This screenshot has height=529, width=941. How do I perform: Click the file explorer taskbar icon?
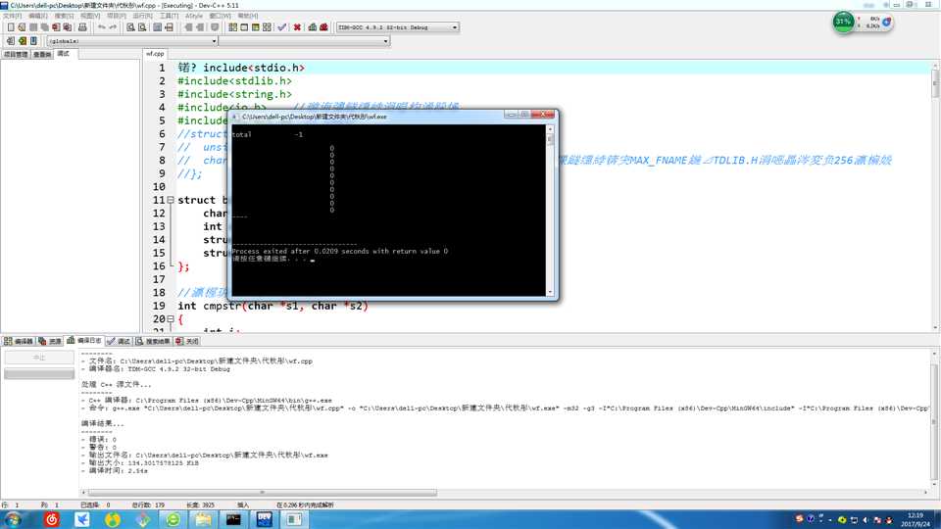point(203,519)
